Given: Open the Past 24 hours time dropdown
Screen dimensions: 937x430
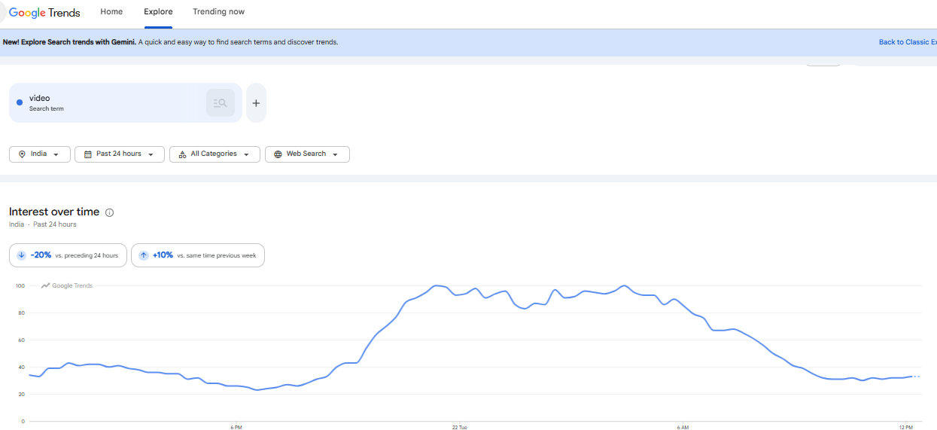Looking at the screenshot, I should click(120, 154).
